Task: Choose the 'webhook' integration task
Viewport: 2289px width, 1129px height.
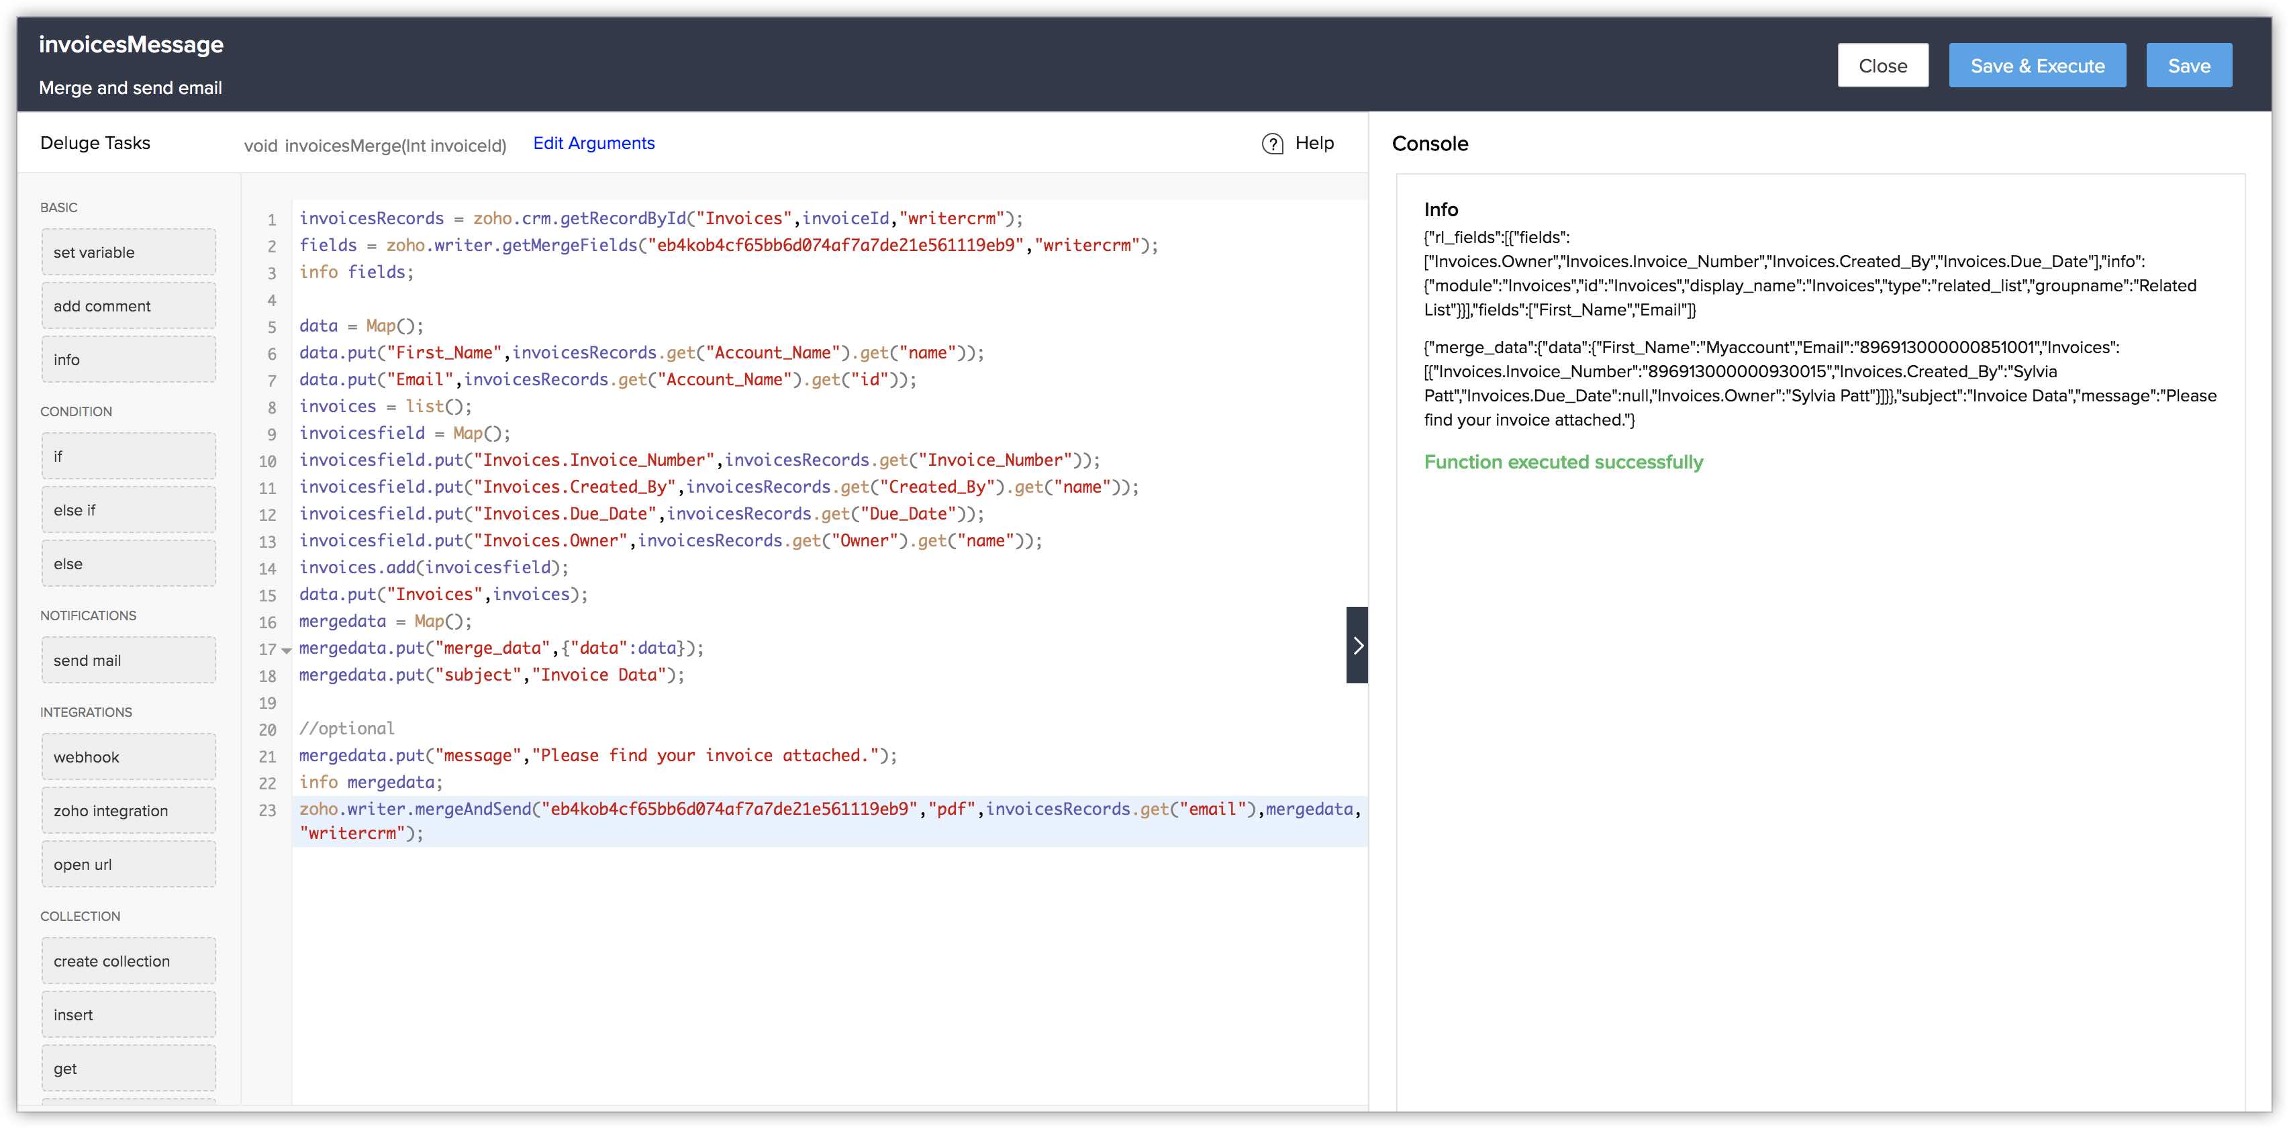Action: pos(129,757)
